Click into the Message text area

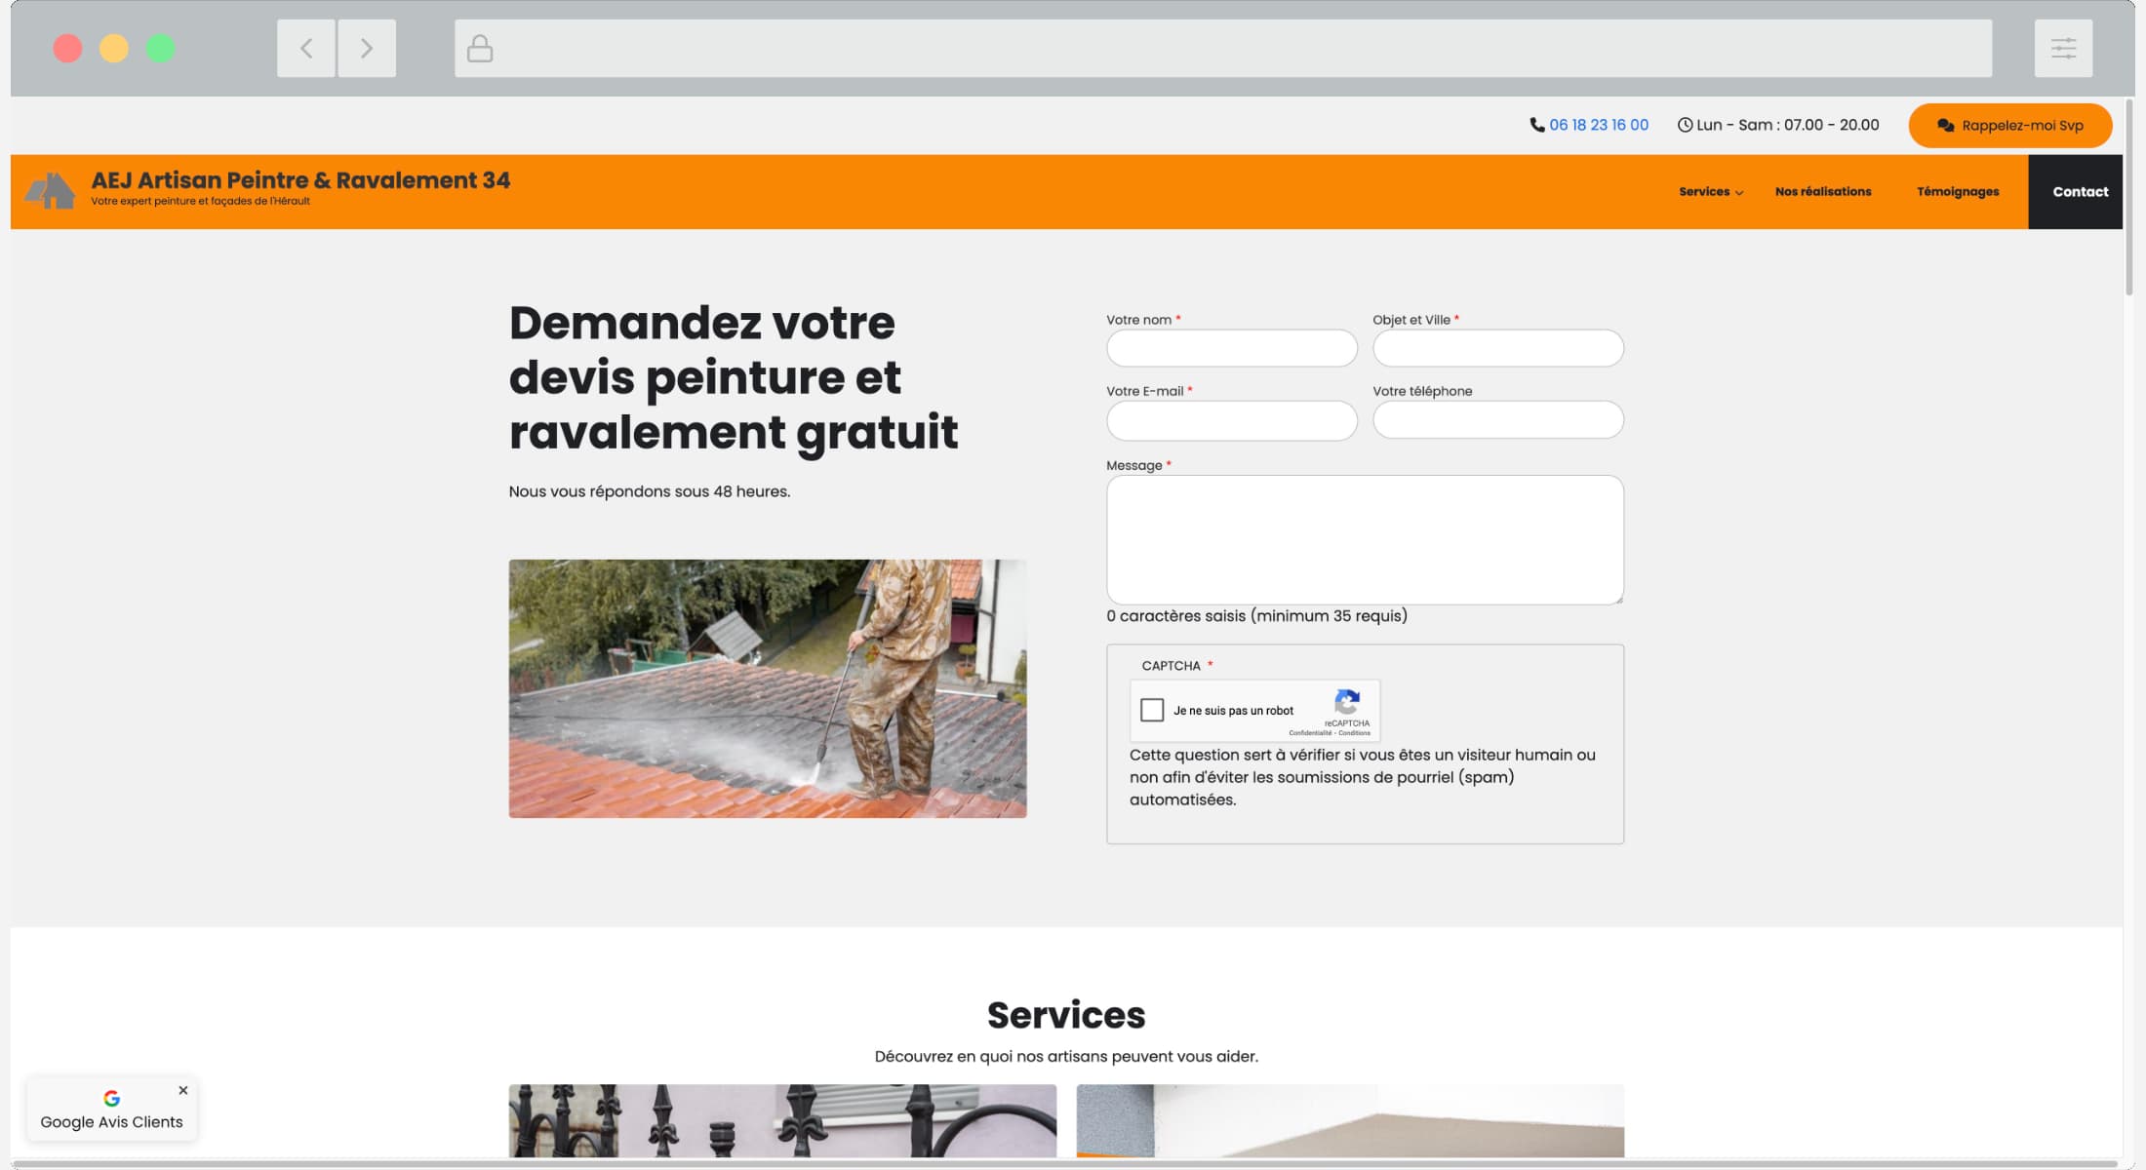[1364, 539]
